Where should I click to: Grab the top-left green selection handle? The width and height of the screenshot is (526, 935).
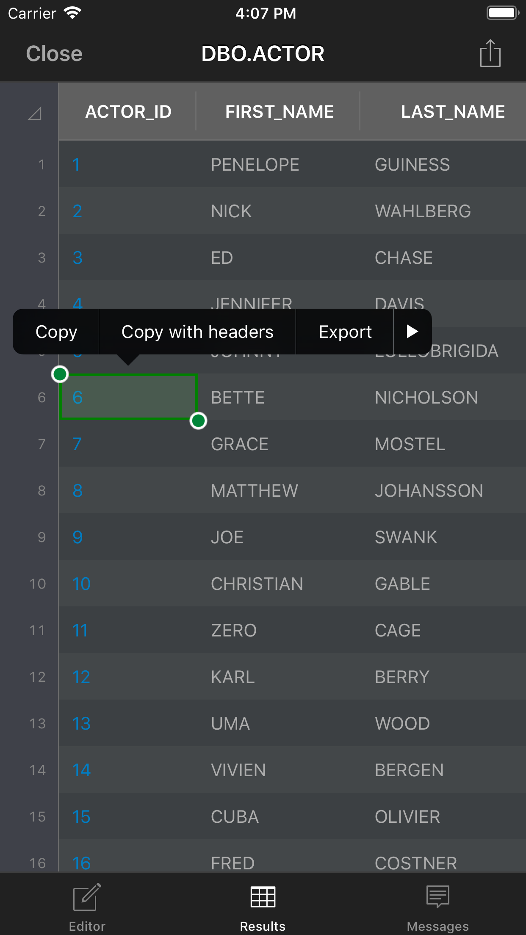[60, 374]
